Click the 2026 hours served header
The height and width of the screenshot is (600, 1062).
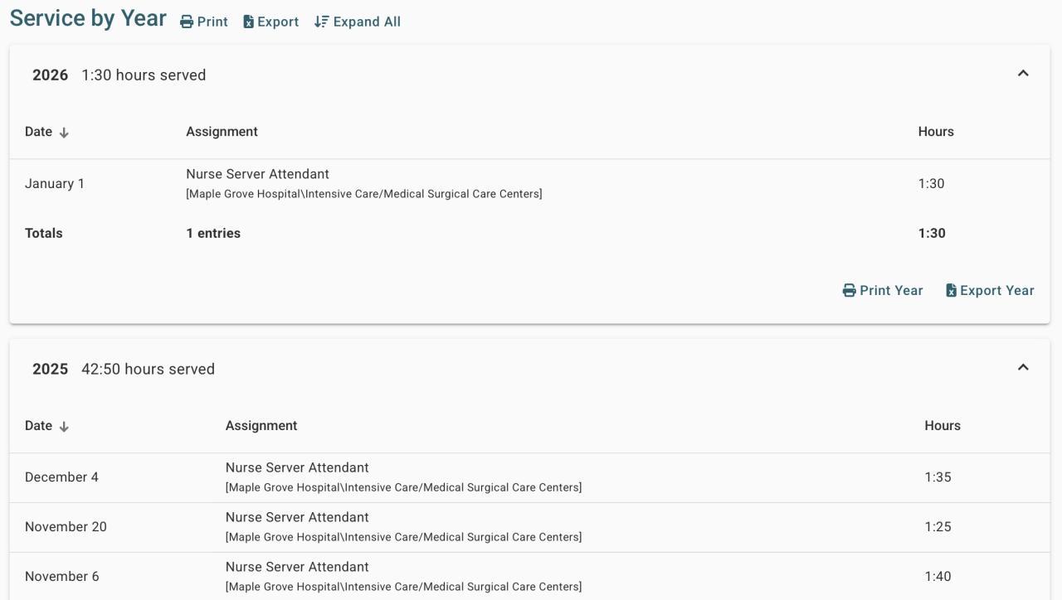click(144, 75)
